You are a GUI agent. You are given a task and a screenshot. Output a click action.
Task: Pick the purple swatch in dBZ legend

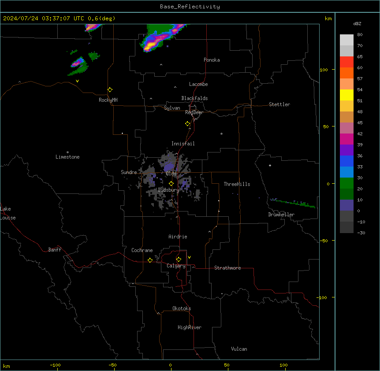tap(346, 150)
